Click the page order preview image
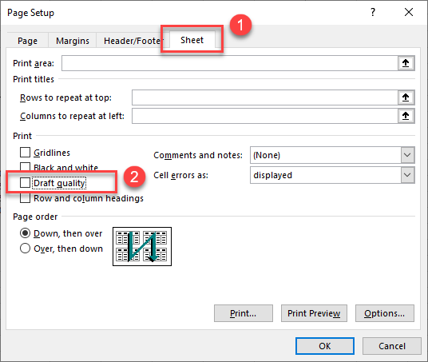Viewport: 428px width, 362px height. point(142,246)
